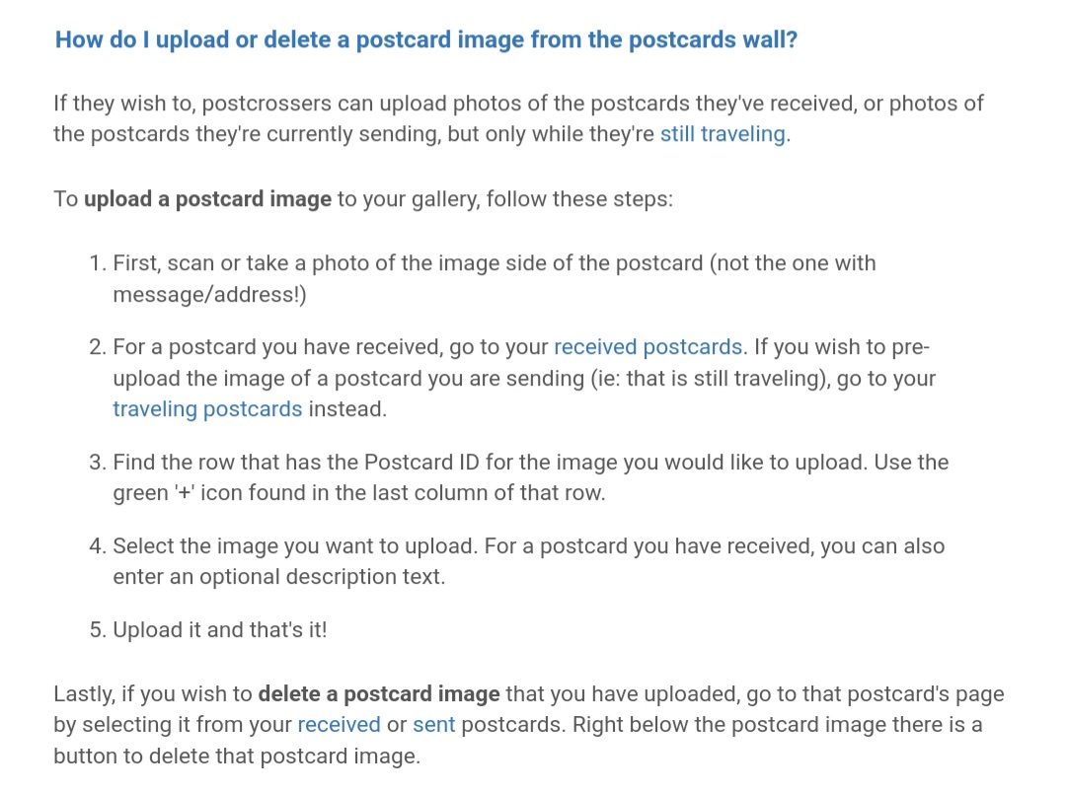The width and height of the screenshot is (1066, 792).
Task: Click the 'Postcard ID' words in step 3
Action: pos(421,462)
